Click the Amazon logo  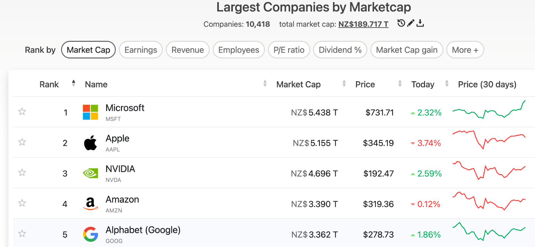point(90,204)
